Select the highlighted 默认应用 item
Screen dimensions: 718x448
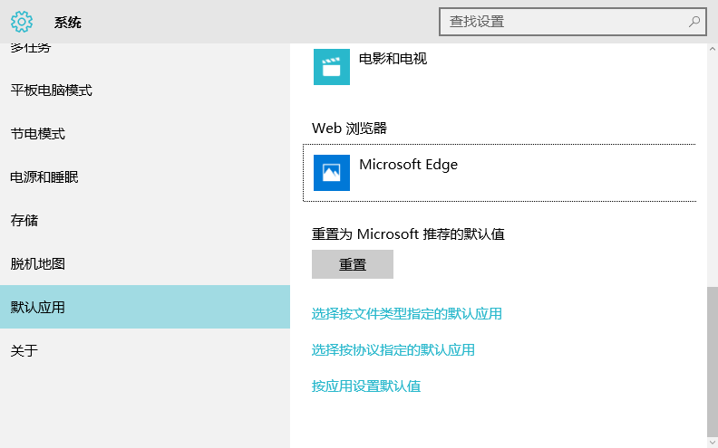pos(37,308)
